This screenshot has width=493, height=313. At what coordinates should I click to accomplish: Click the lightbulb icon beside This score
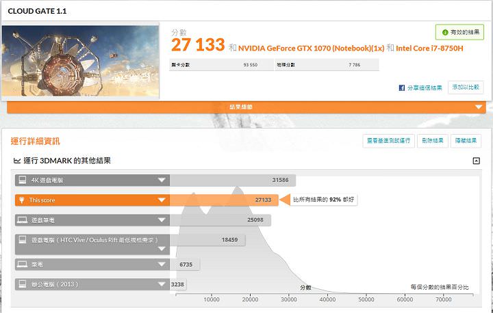pos(22,200)
